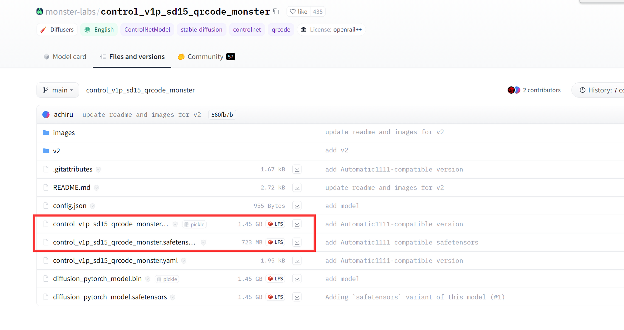
Task: Open the main branch dropdown
Action: pos(58,90)
